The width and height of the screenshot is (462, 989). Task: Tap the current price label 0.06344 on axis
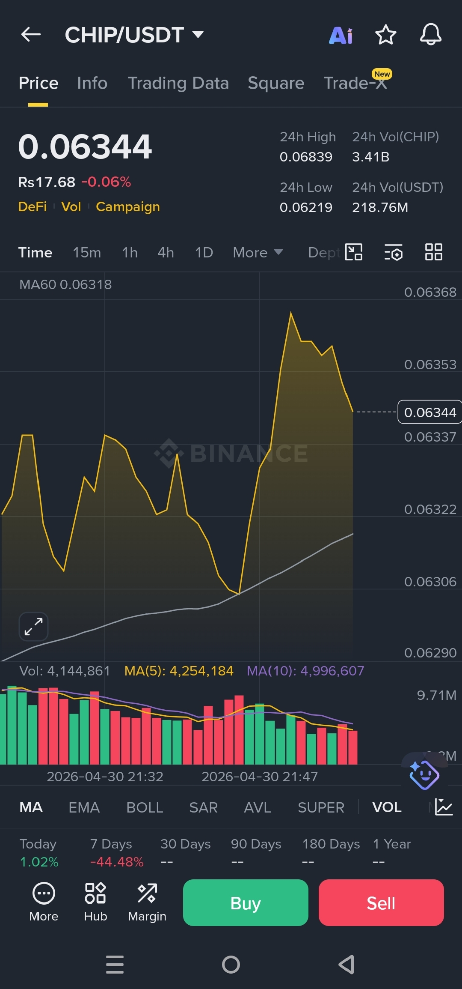[x=430, y=412]
